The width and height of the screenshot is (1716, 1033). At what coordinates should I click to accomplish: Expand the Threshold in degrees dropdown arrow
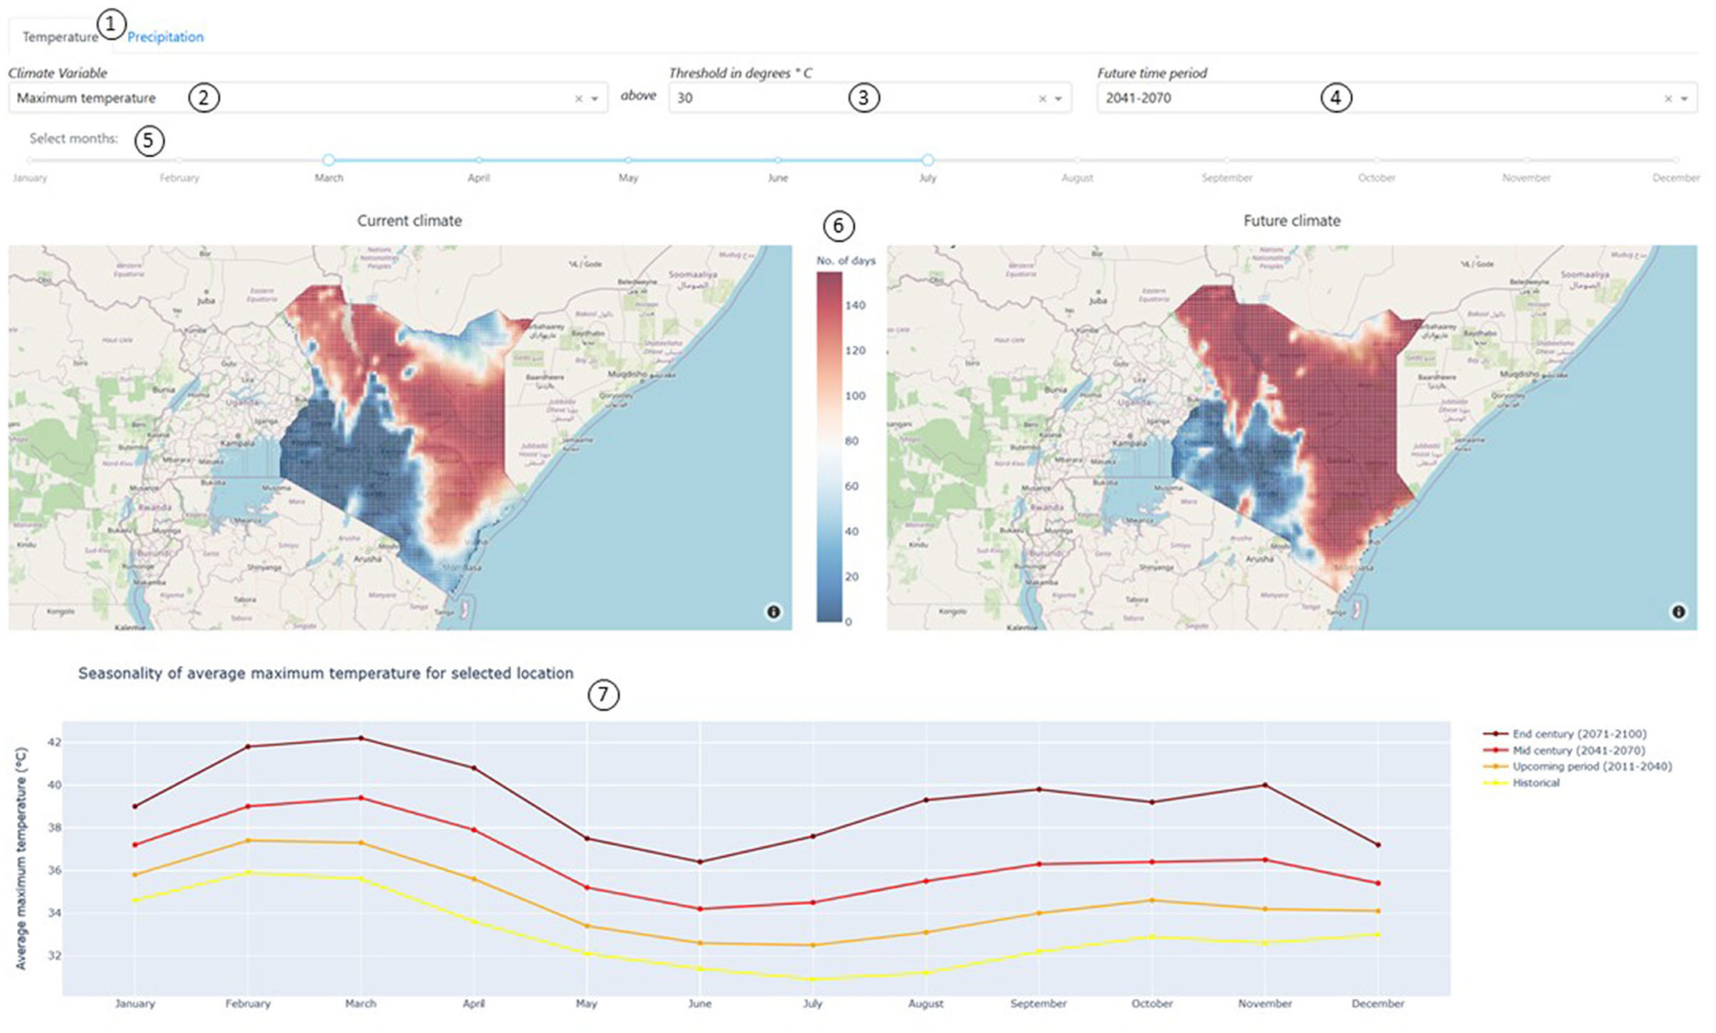(x=1058, y=99)
